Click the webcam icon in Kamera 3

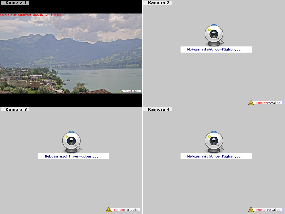pyautogui.click(x=72, y=142)
